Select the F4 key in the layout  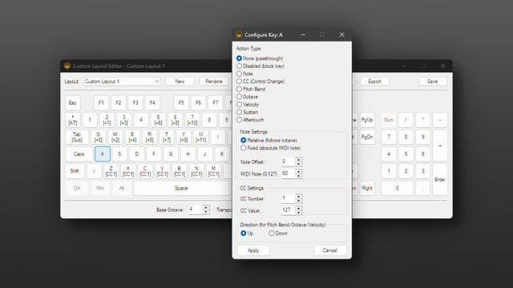tap(152, 103)
